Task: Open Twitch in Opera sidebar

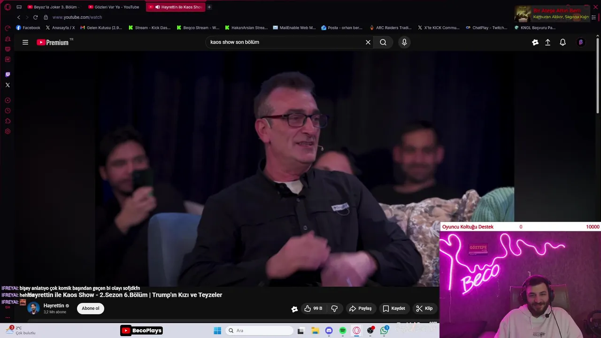Action: [8, 75]
